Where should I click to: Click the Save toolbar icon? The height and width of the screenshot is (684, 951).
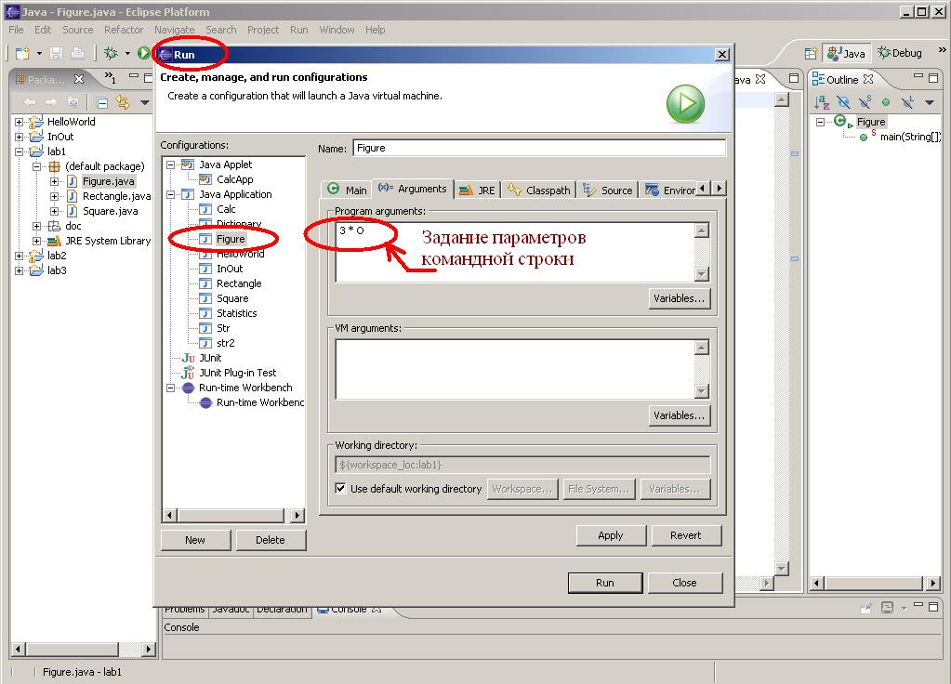click(57, 53)
